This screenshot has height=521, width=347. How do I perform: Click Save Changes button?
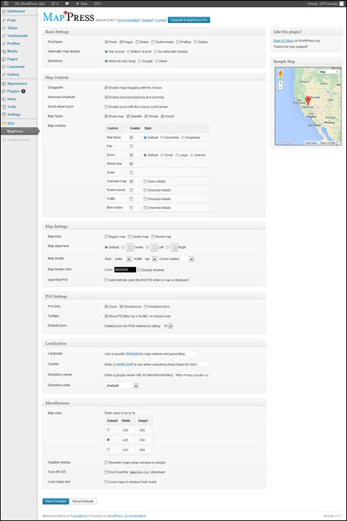[56, 501]
